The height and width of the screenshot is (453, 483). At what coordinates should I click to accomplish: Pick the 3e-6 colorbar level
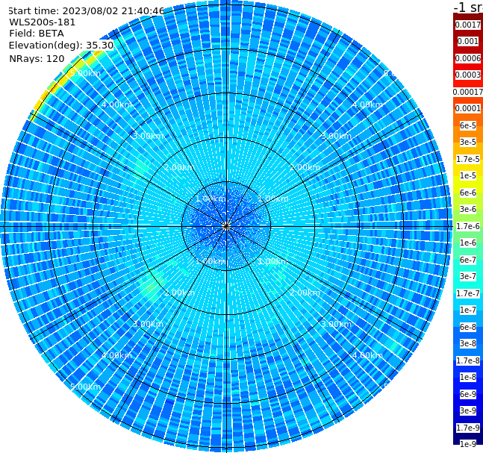[x=468, y=209]
